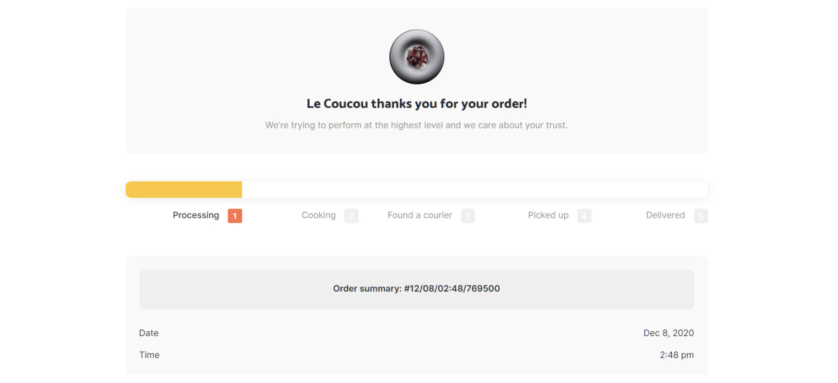Click the step 2 badge beside Cooking

click(x=351, y=216)
